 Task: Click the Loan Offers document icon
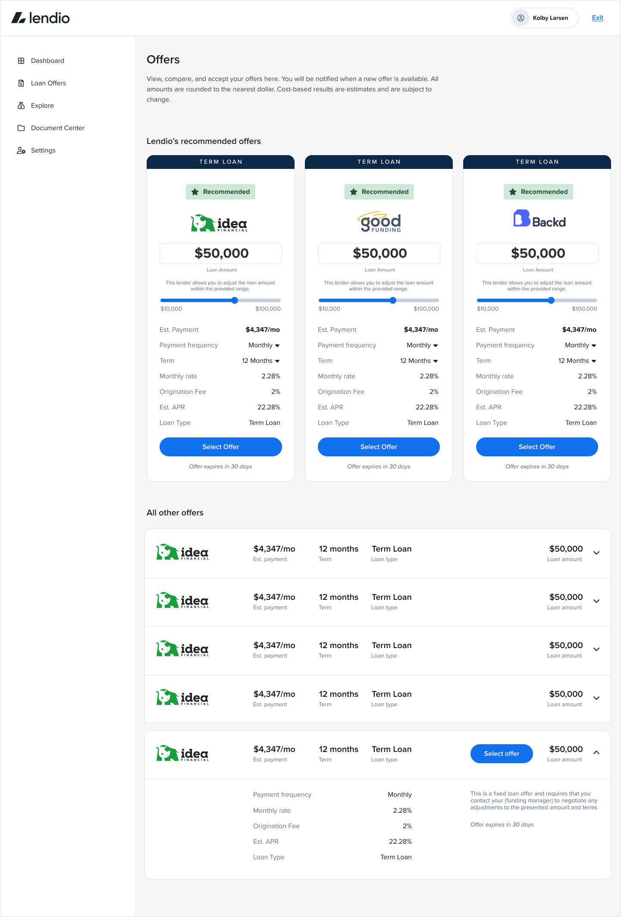pyautogui.click(x=21, y=83)
